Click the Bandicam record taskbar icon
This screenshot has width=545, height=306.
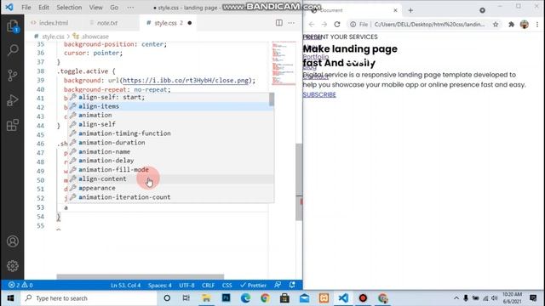click(363, 298)
